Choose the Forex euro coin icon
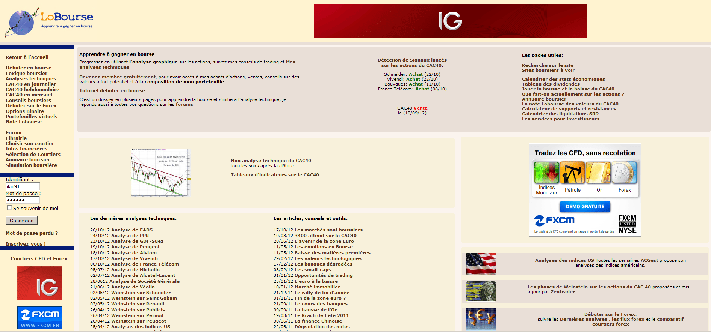The image size is (711, 332). pos(624,173)
